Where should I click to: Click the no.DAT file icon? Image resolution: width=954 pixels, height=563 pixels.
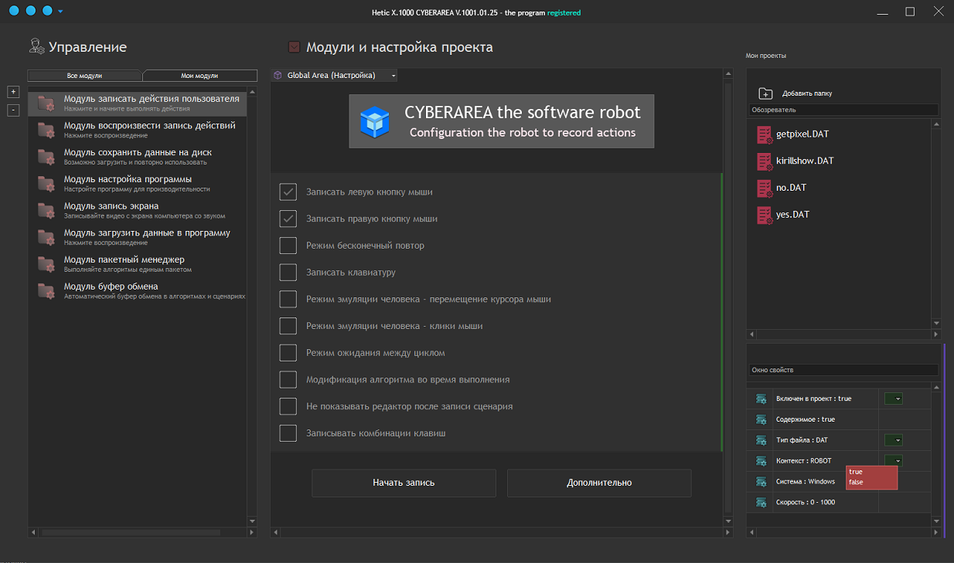765,188
